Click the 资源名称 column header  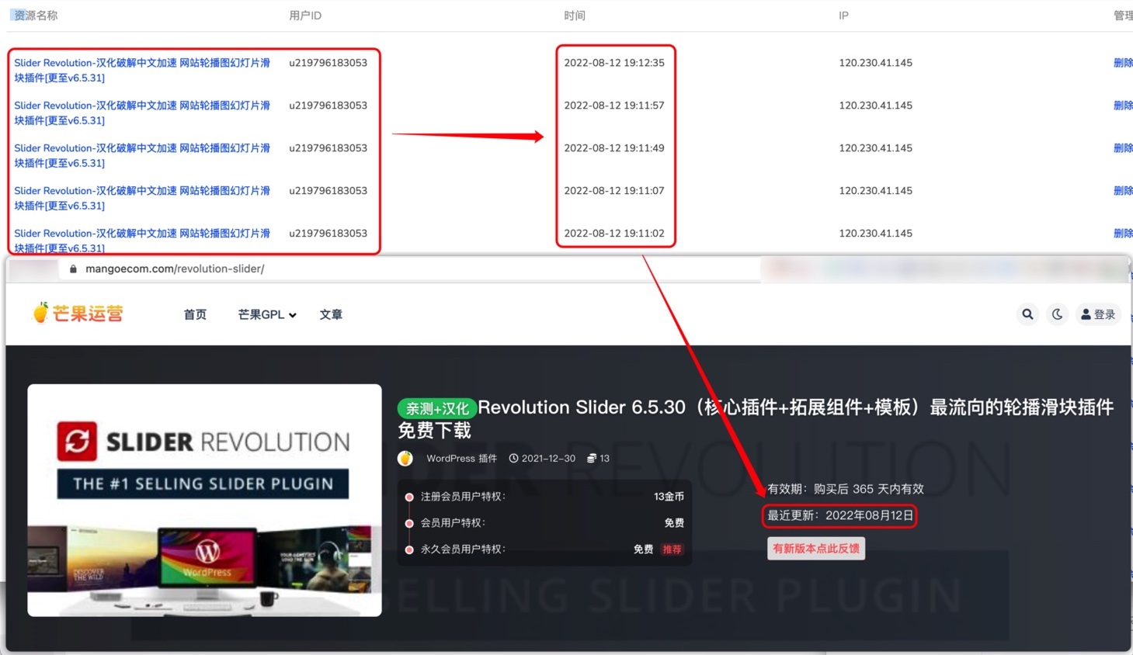click(x=36, y=16)
